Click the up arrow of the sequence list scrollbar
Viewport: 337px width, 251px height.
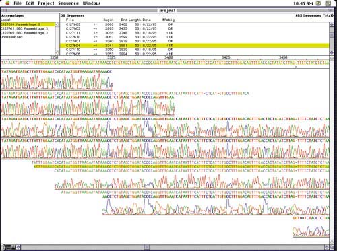pyautogui.click(x=332, y=24)
